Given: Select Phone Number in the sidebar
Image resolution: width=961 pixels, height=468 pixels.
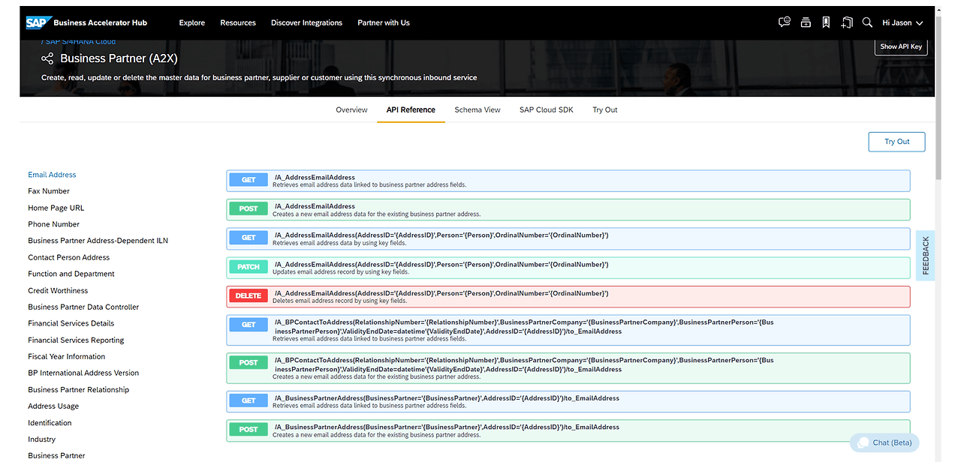Looking at the screenshot, I should pos(53,224).
